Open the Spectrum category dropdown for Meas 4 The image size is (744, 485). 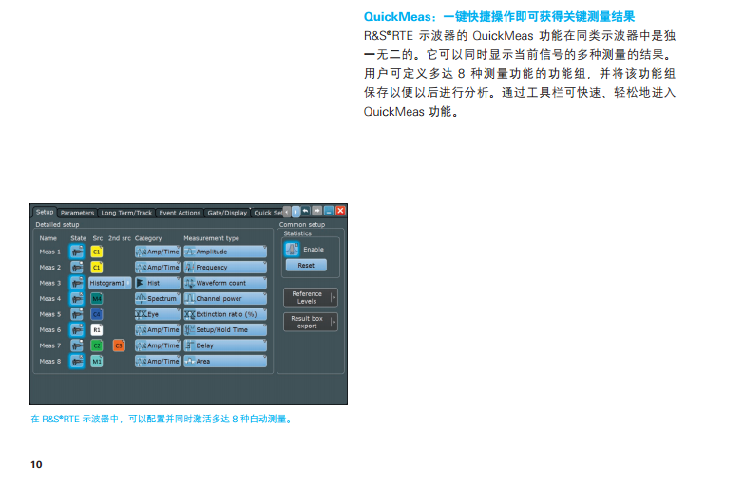coord(158,299)
